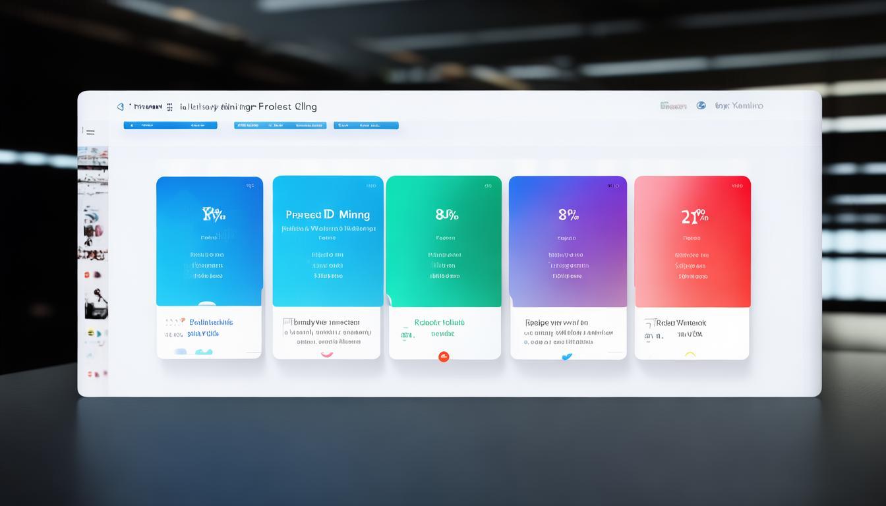Viewport: 886px width, 506px height.
Task: Click the purple 8% card
Action: pyautogui.click(x=568, y=240)
